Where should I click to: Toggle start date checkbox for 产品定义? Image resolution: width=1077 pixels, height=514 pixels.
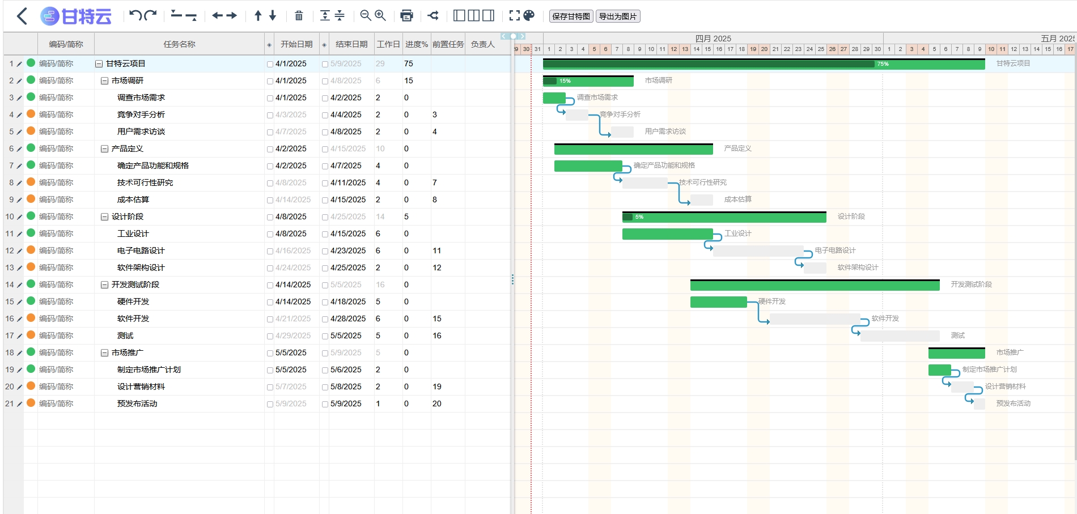click(270, 150)
